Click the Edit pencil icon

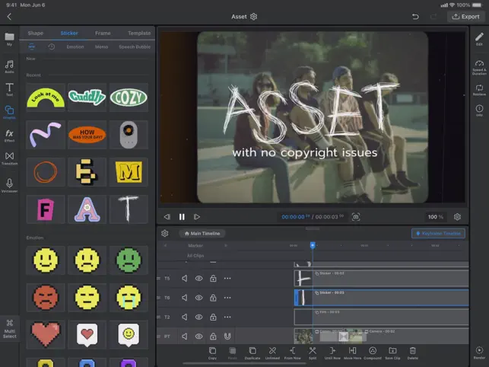479,39
